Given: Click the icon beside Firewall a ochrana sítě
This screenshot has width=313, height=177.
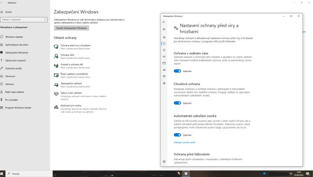Looking at the screenshot, I should click(56, 66).
